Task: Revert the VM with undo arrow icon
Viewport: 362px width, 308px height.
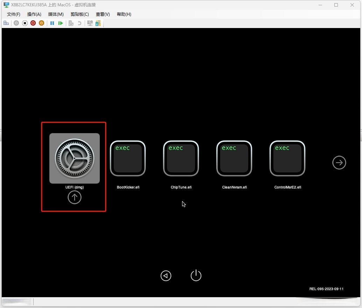Action: click(79, 23)
